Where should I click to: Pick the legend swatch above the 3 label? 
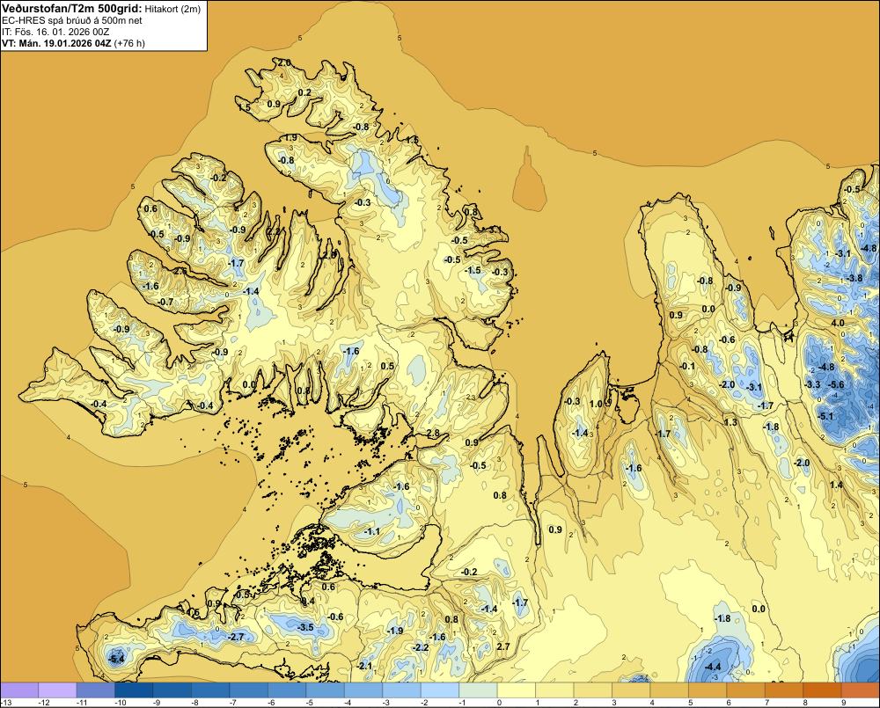631,690
